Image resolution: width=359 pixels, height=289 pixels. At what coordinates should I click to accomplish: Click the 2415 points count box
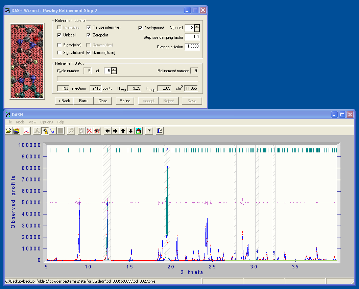[96, 88]
